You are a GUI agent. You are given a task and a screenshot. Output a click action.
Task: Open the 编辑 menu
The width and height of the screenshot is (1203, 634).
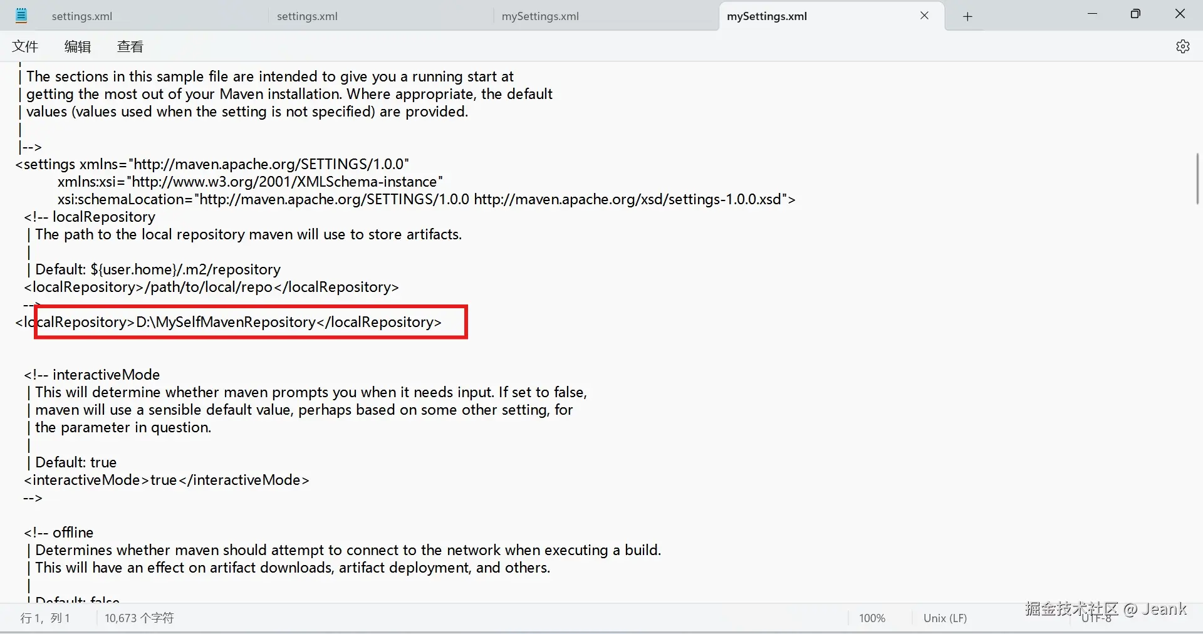[x=78, y=46]
